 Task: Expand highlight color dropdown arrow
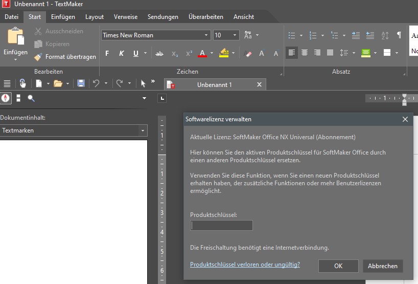click(233, 53)
